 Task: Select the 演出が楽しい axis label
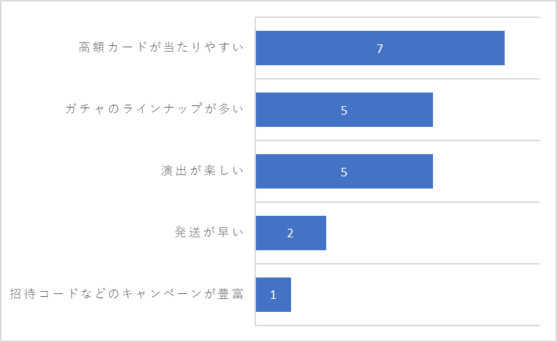(x=202, y=171)
